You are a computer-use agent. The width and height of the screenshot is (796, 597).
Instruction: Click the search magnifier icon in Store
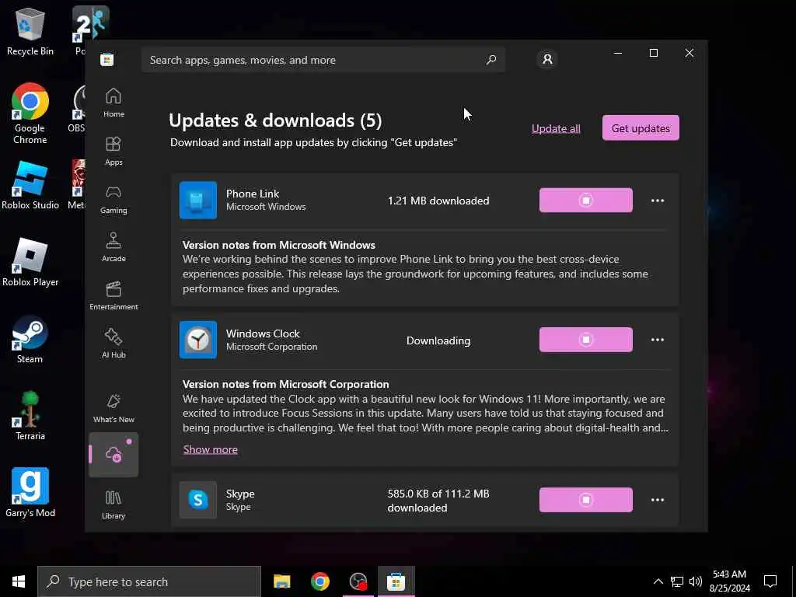(491, 60)
